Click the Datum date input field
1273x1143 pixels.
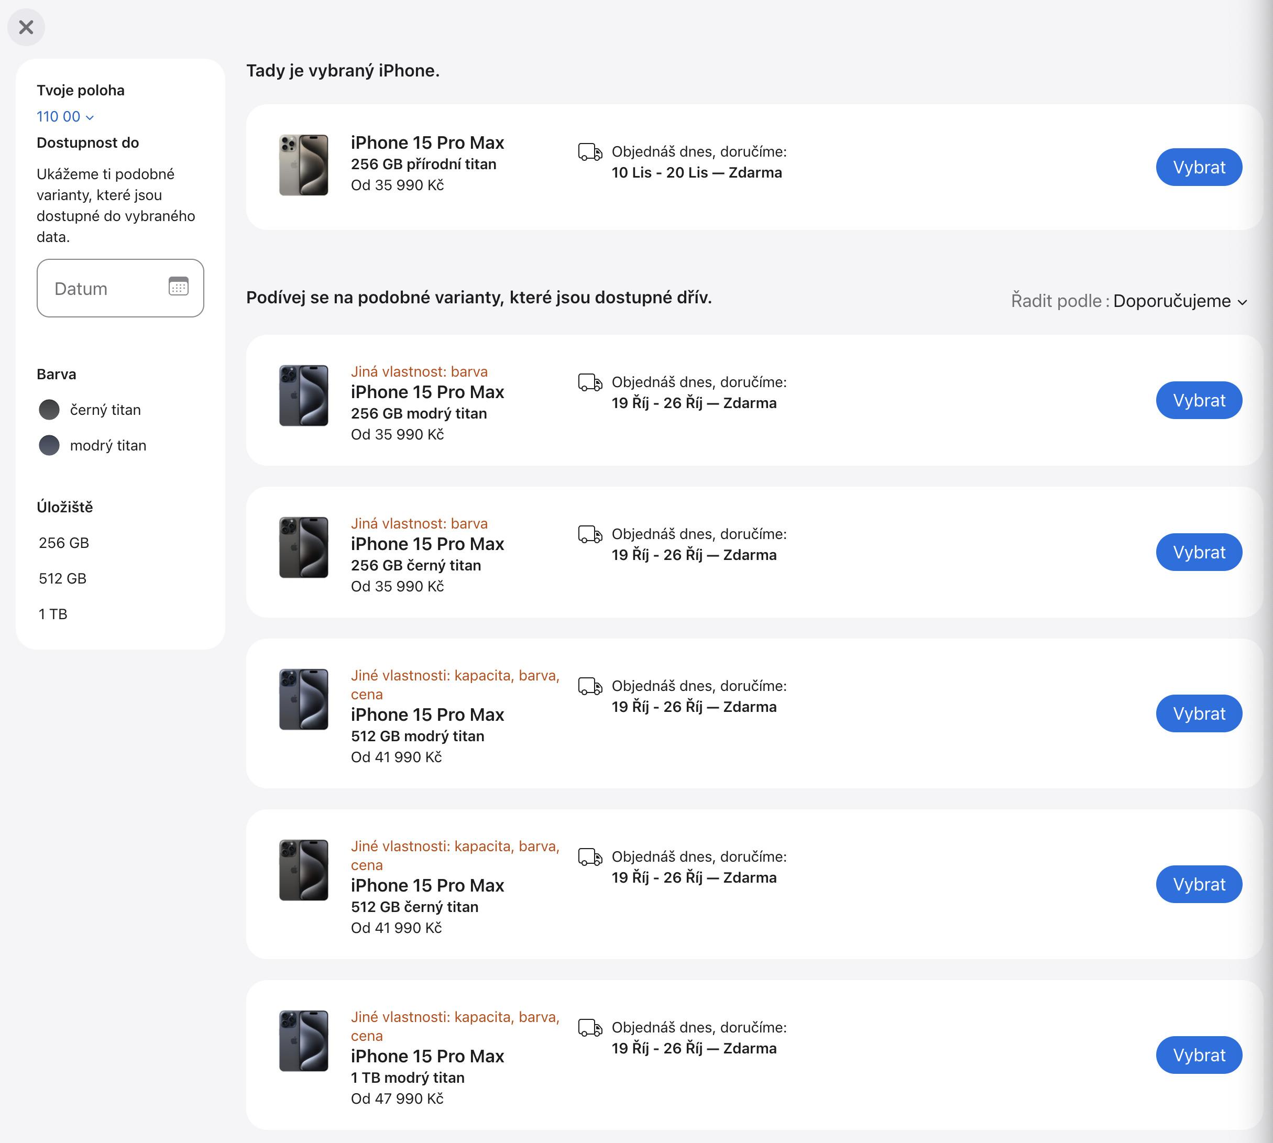tap(120, 288)
